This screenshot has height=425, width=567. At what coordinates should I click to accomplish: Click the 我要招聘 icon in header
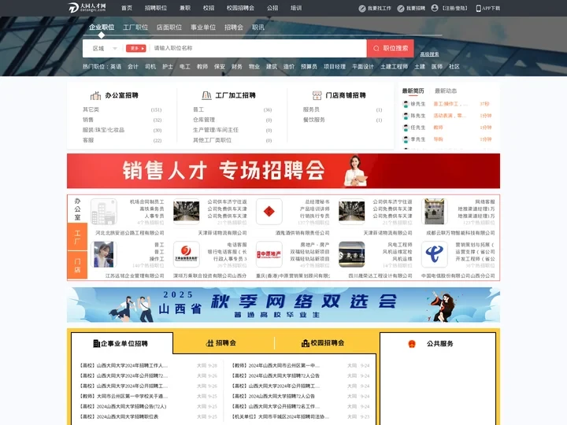401,9
